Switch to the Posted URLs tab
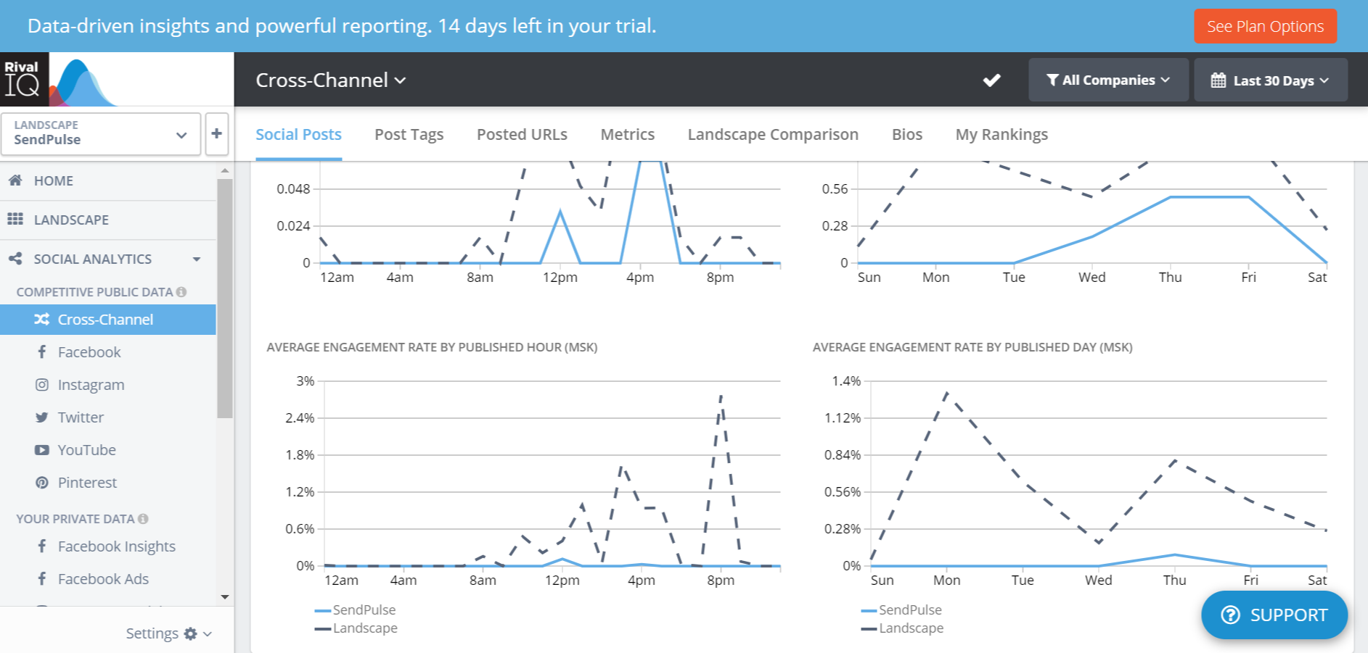This screenshot has height=653, width=1368. pyautogui.click(x=522, y=135)
